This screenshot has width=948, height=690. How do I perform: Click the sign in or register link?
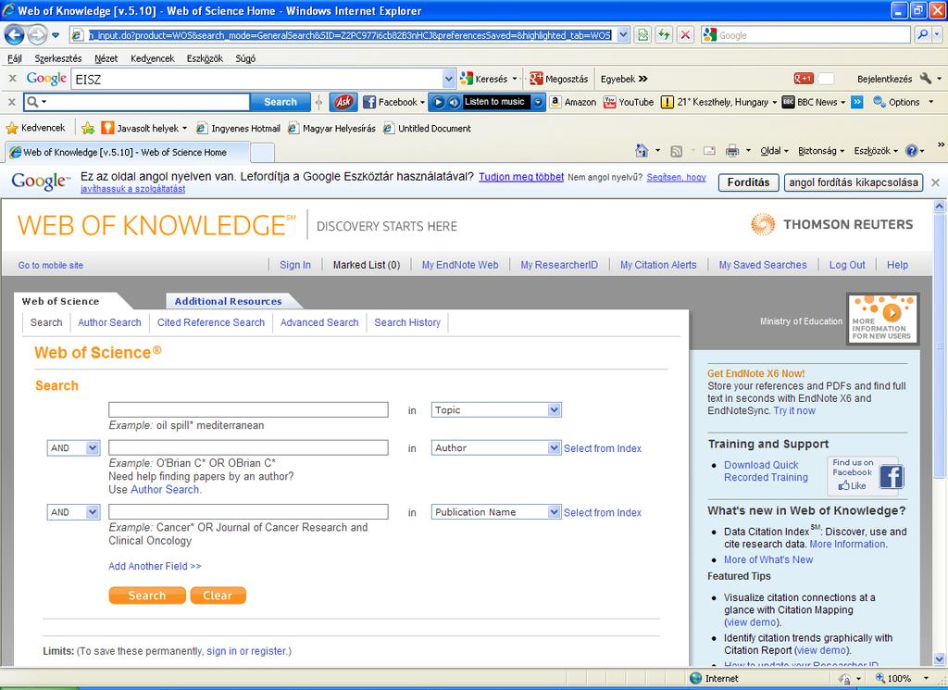click(x=247, y=651)
